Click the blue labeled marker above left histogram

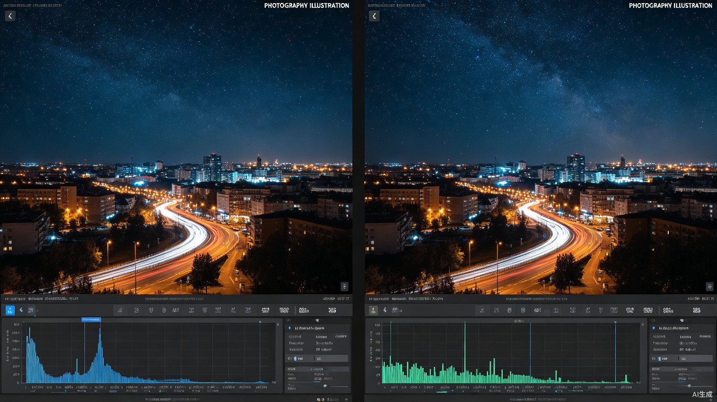tap(91, 319)
